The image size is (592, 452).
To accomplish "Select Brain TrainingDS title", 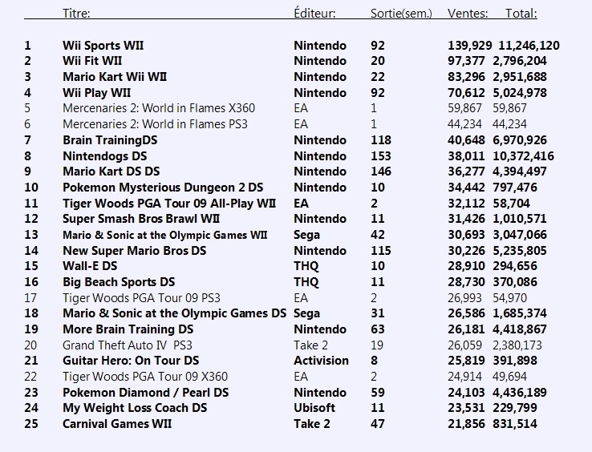I will [x=110, y=140].
